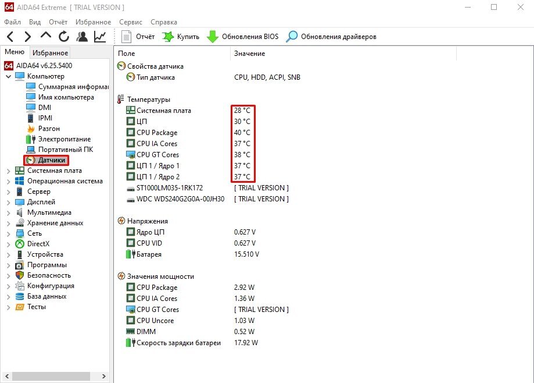Switch to the Меню tab
This screenshot has width=534, height=383.
click(15, 52)
